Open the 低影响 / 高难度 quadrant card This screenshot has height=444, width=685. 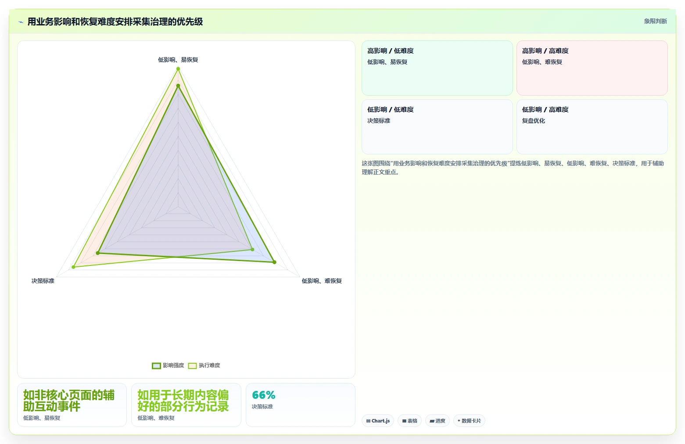coord(592,127)
